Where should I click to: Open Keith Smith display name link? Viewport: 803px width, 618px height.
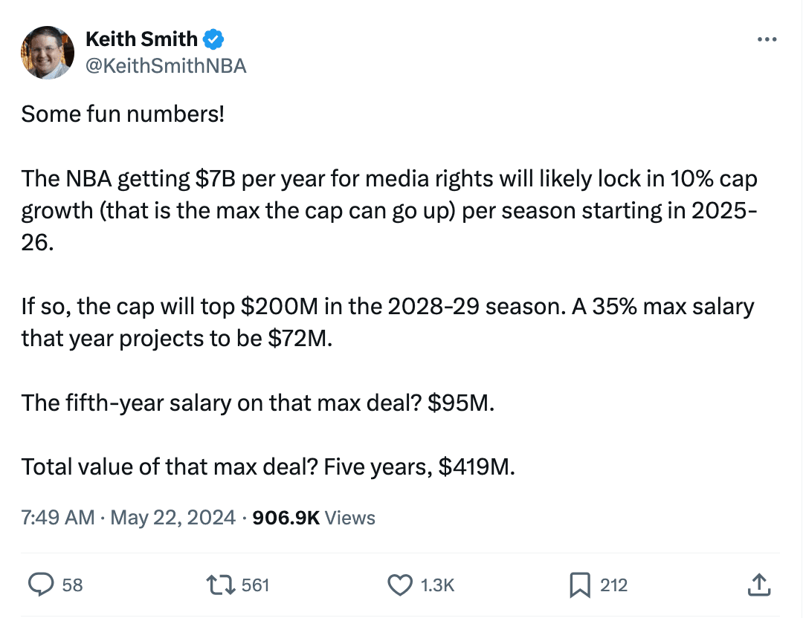click(141, 39)
